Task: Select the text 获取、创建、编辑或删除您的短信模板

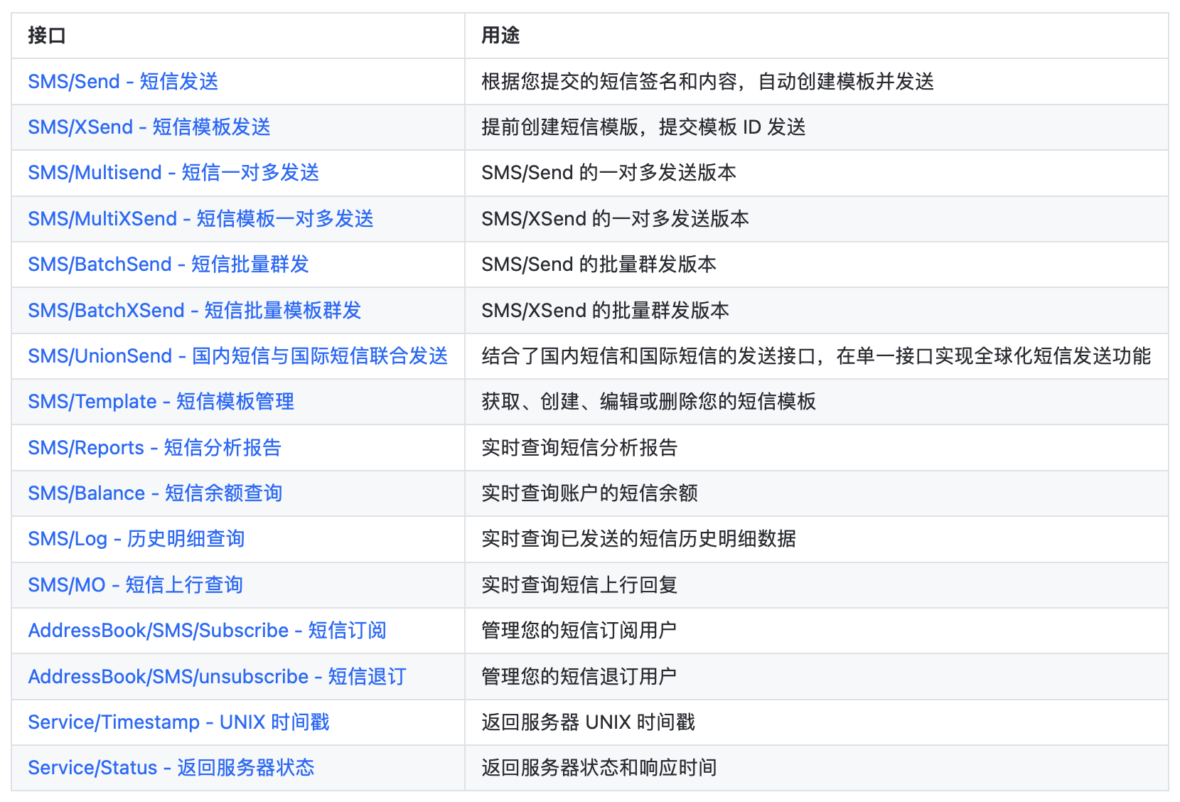Action: pyautogui.click(x=648, y=402)
